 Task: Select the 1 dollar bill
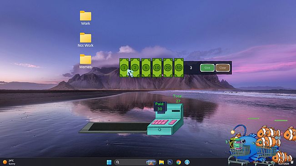coord(124,68)
